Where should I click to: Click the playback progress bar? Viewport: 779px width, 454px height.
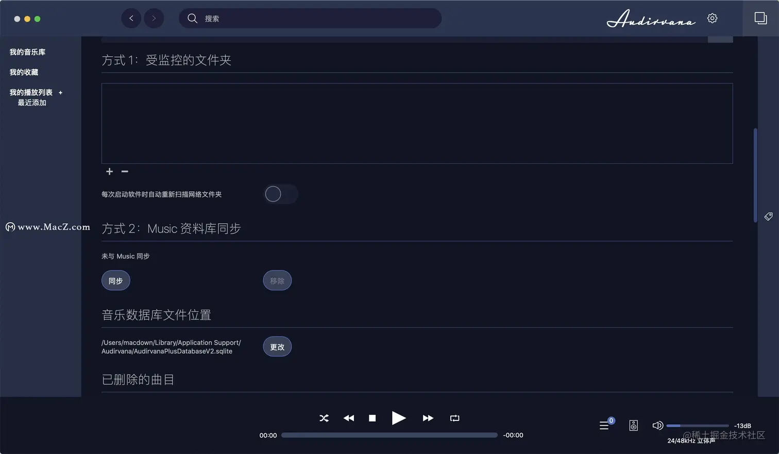389,435
